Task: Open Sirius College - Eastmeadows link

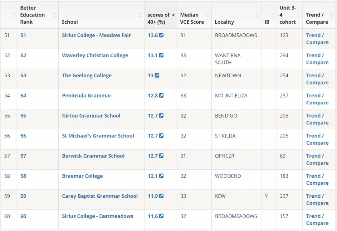Action: tap(98, 216)
